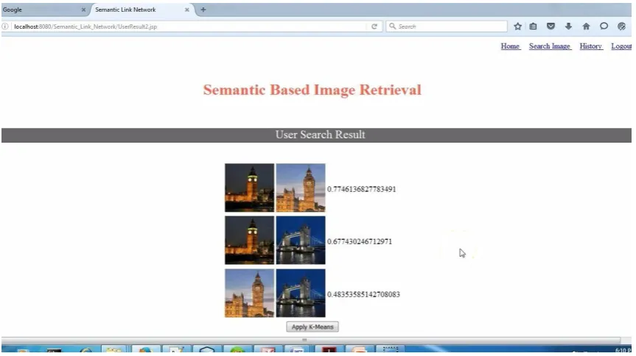Click the localhost address bar URL

pyautogui.click(x=85, y=26)
